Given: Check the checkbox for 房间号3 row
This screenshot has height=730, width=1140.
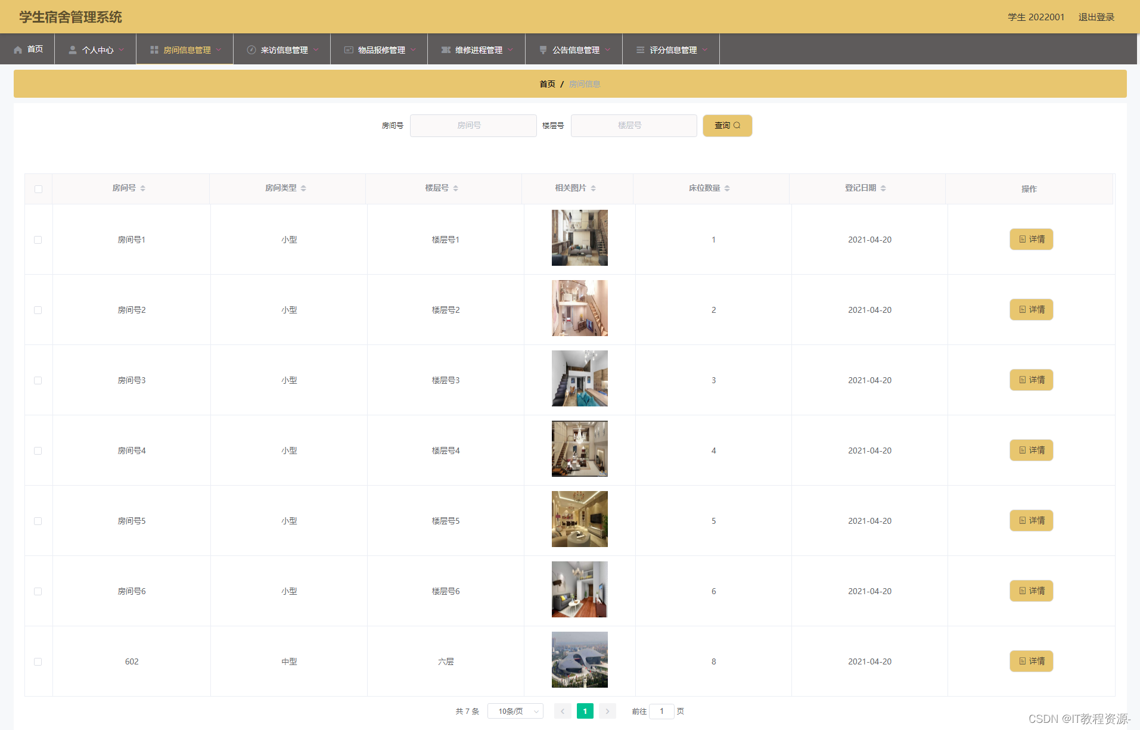Looking at the screenshot, I should (38, 380).
